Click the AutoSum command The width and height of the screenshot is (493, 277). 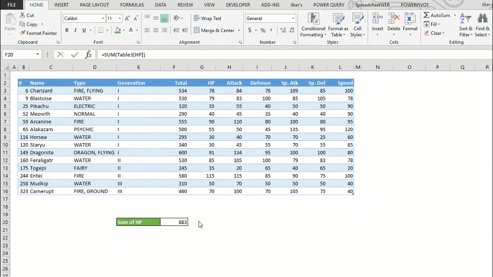pos(437,14)
